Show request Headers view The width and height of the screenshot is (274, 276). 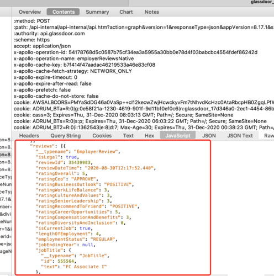tap(29, 136)
